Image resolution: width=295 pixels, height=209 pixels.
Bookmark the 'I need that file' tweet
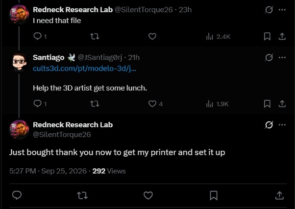267,36
